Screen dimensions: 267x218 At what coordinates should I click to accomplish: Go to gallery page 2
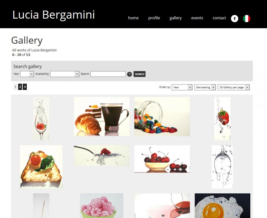coord(20,87)
